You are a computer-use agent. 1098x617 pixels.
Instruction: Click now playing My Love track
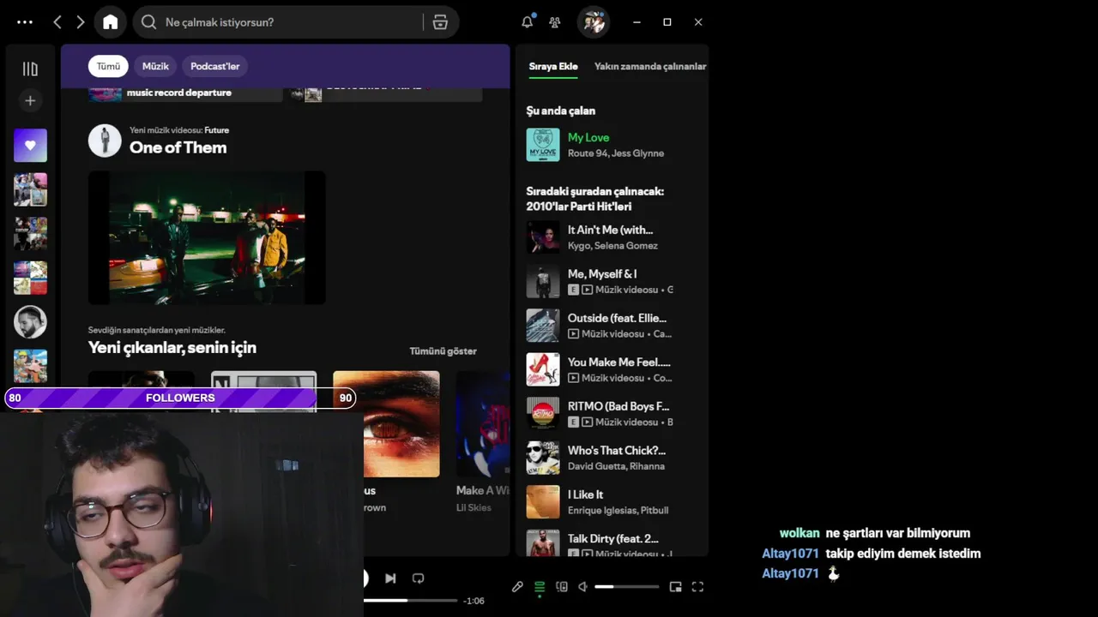pos(588,137)
